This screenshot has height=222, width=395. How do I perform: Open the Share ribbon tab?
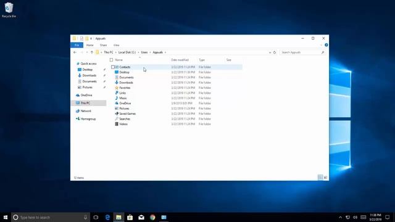click(x=103, y=45)
